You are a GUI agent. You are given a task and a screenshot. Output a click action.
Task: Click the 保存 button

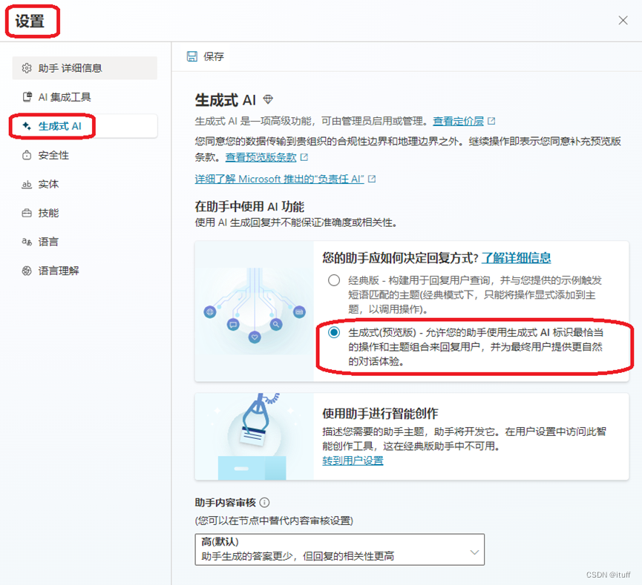(x=206, y=56)
